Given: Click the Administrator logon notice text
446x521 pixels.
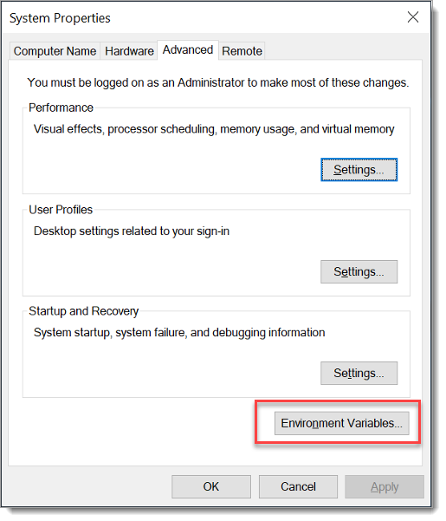Looking at the screenshot, I should pos(218,82).
